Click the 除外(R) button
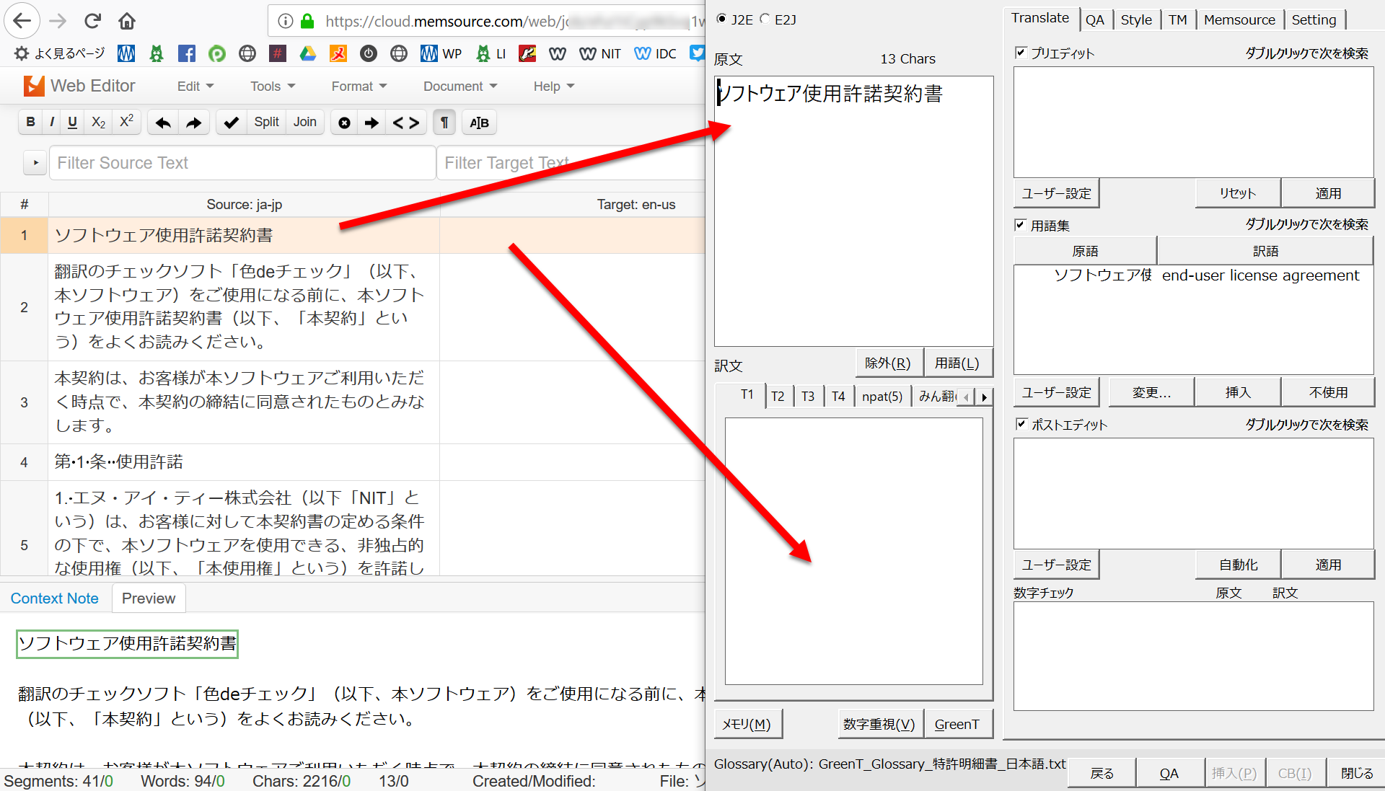Image resolution: width=1385 pixels, height=791 pixels. [x=887, y=363]
